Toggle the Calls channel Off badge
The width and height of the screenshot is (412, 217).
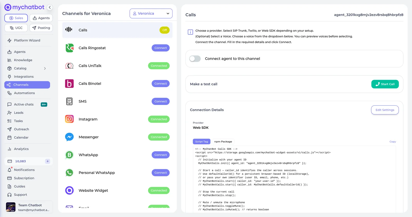(165, 30)
